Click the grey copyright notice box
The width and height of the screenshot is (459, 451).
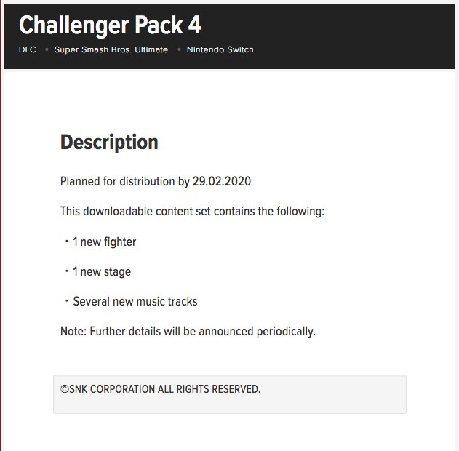(230, 394)
